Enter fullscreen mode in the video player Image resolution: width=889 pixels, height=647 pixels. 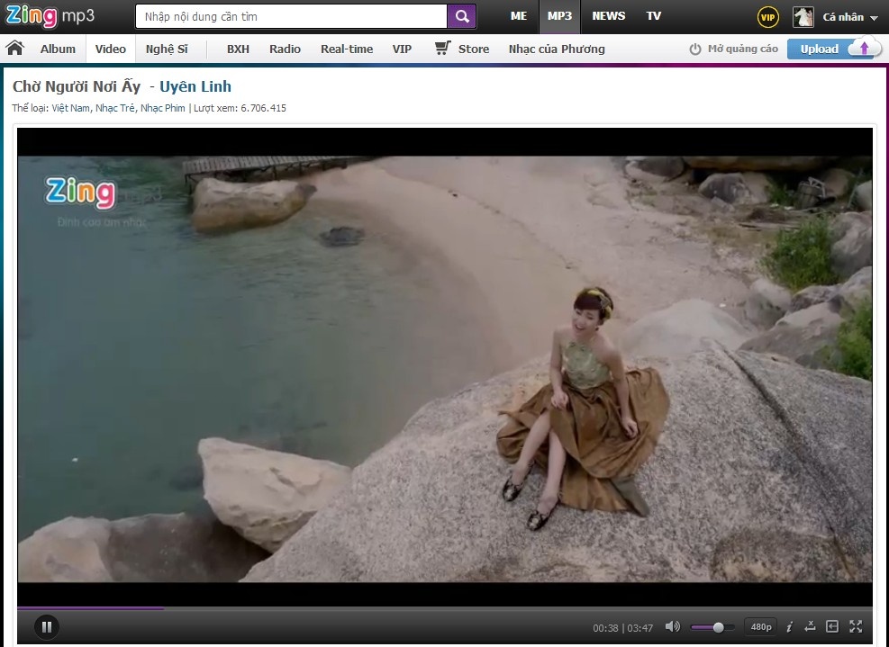tap(856, 626)
